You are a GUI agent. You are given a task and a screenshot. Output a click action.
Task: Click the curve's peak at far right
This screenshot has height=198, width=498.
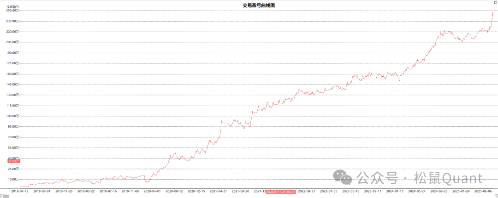(492, 12)
